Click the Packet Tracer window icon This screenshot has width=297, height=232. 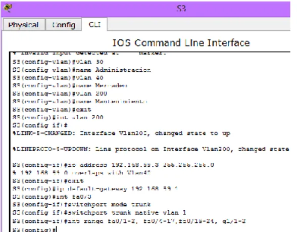[8, 8]
